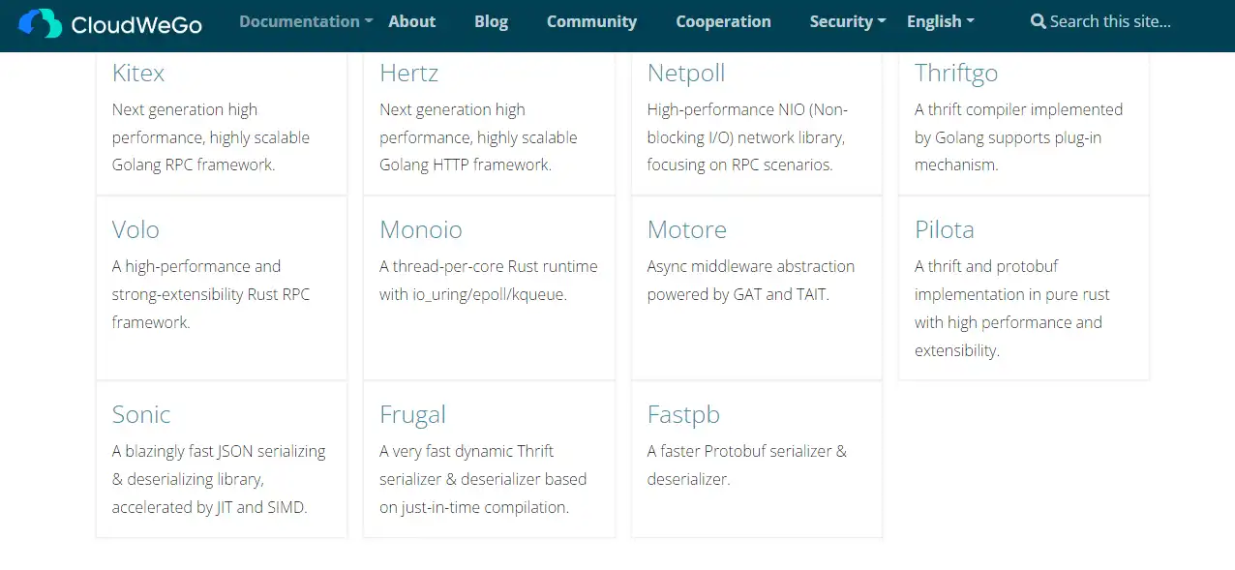Open the Blog page

(x=492, y=21)
